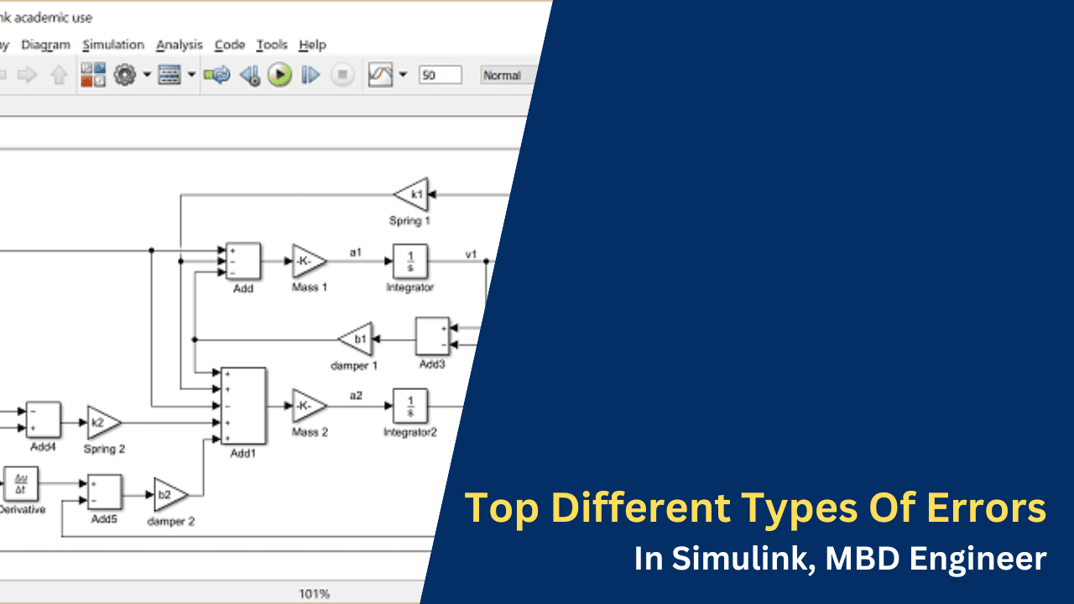Select the Add sum block
Viewport: 1074px width, 604px height.
click(243, 261)
